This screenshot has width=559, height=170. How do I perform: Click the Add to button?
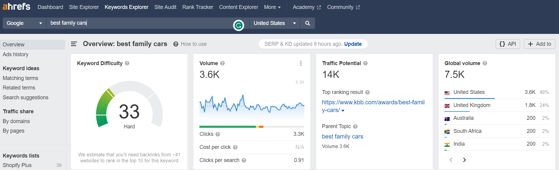point(539,44)
